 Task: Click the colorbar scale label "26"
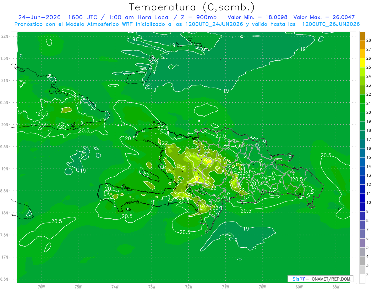(369, 58)
